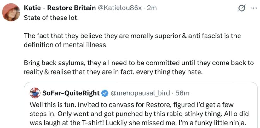Click the Grok explain-post icon

241,8
